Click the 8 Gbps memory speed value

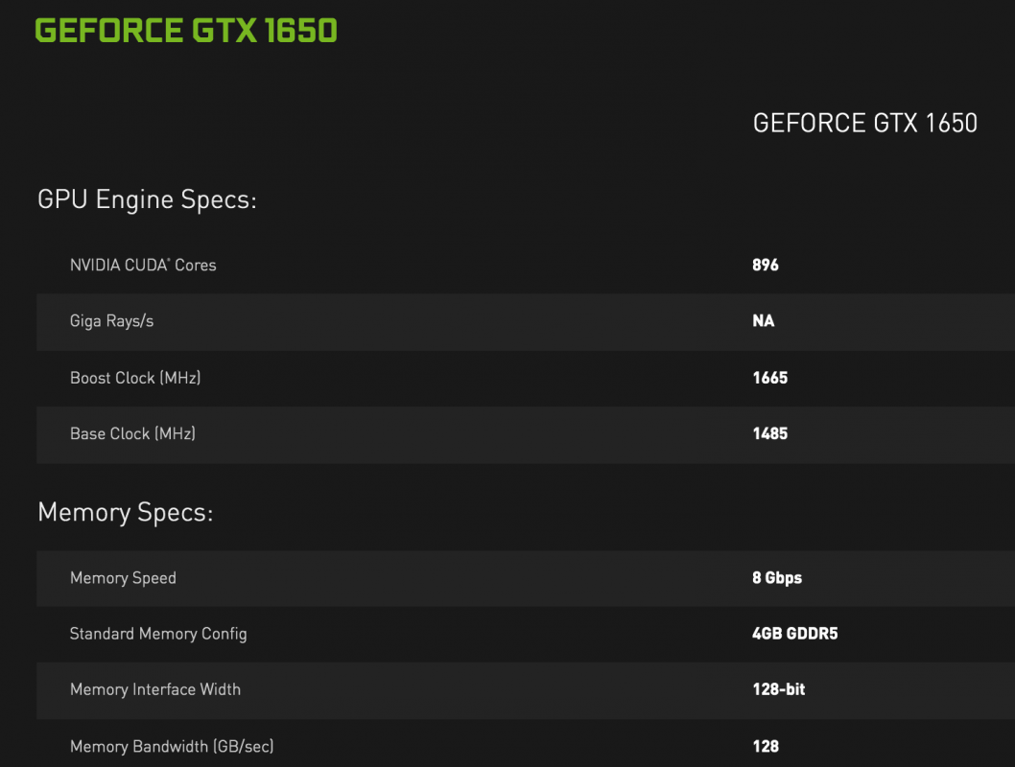[x=778, y=578]
